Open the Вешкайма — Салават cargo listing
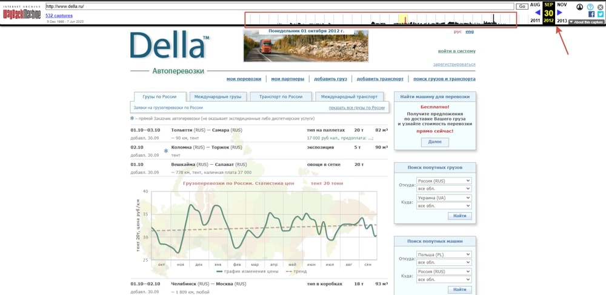 [x=208, y=164]
